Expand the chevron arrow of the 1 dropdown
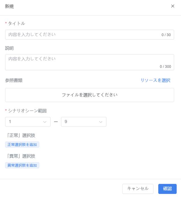The image size is (181, 198). tap(45, 122)
